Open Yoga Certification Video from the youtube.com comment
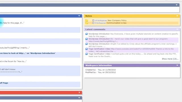182x102 pixels. pyautogui.click(x=99, y=49)
